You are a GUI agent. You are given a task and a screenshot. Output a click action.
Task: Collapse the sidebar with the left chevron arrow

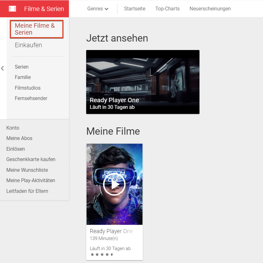click(3, 68)
